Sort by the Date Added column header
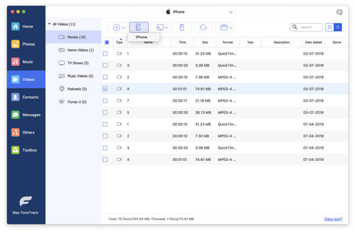 click(314, 43)
